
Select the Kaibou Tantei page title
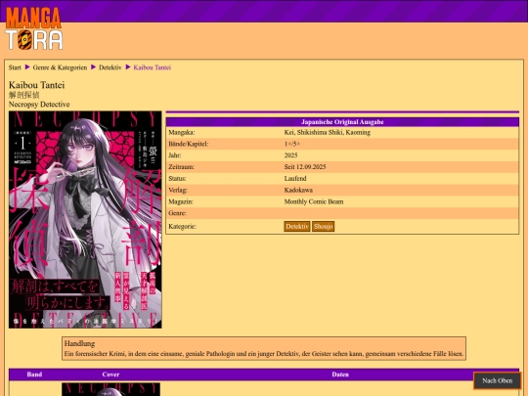[37, 85]
